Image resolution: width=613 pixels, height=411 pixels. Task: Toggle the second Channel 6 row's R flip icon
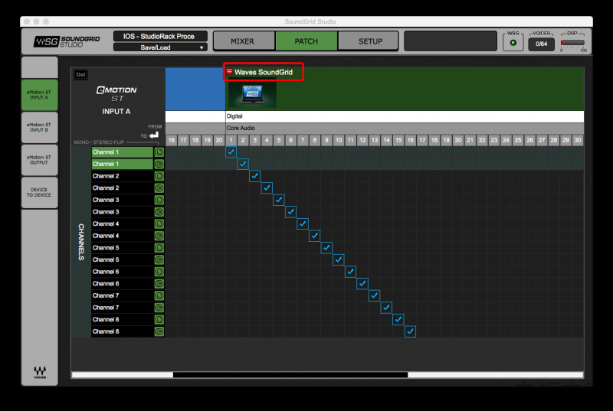point(159,284)
